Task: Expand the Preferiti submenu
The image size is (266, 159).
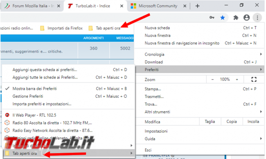Action: 200,69
